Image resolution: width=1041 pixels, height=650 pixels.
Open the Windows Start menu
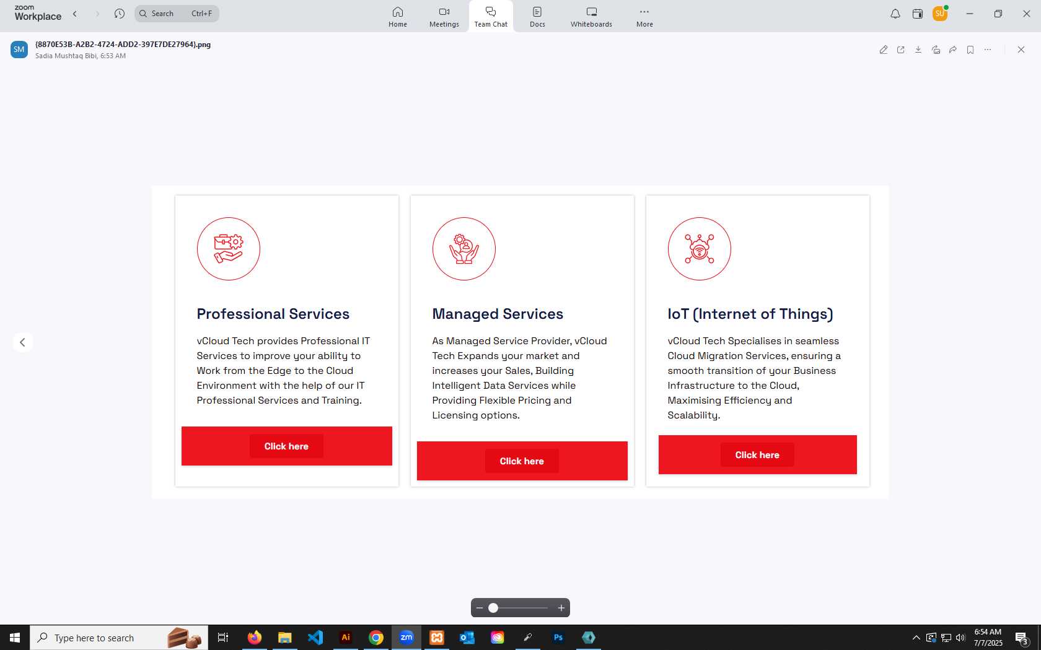click(x=15, y=638)
